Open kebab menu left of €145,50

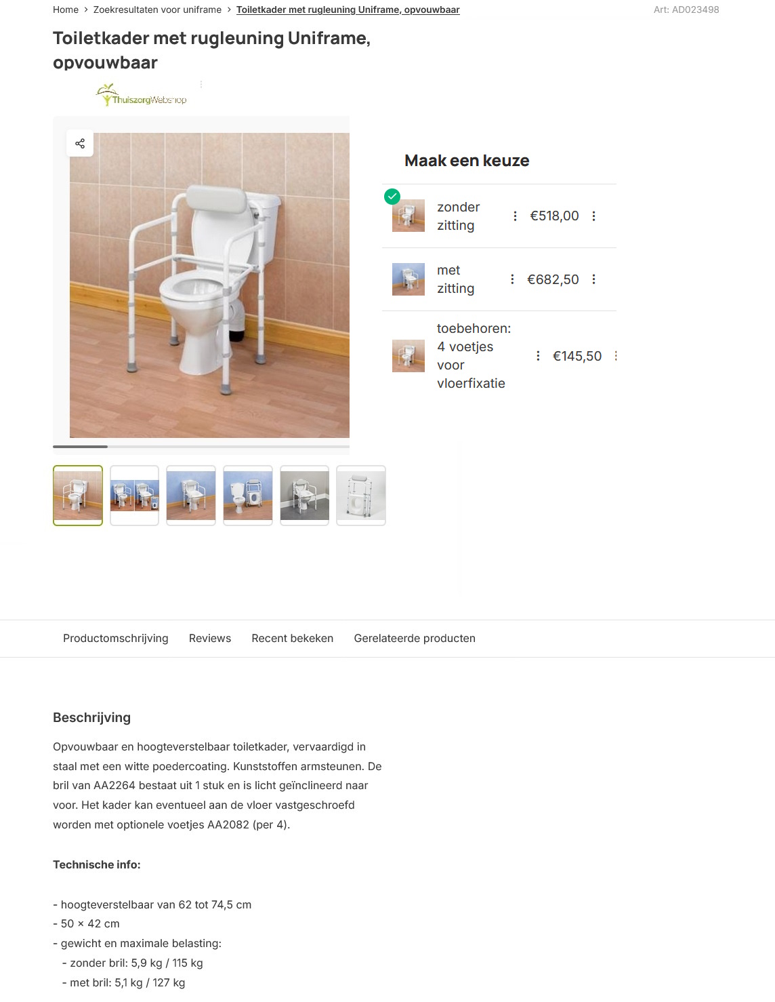538,356
